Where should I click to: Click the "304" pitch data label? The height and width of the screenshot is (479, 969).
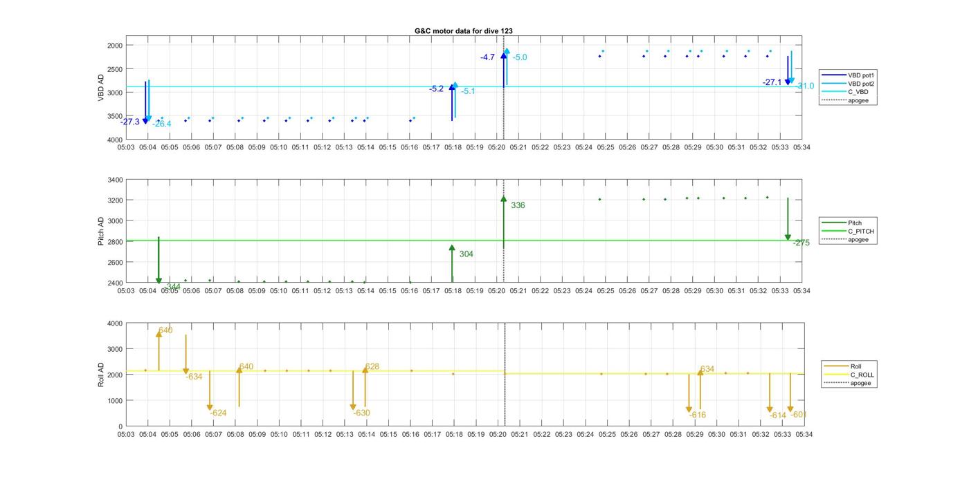[467, 254]
